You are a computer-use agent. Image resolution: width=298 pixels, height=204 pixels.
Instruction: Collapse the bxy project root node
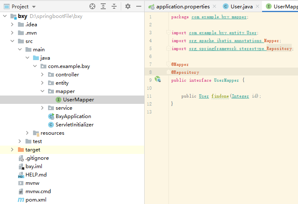(x=5, y=16)
